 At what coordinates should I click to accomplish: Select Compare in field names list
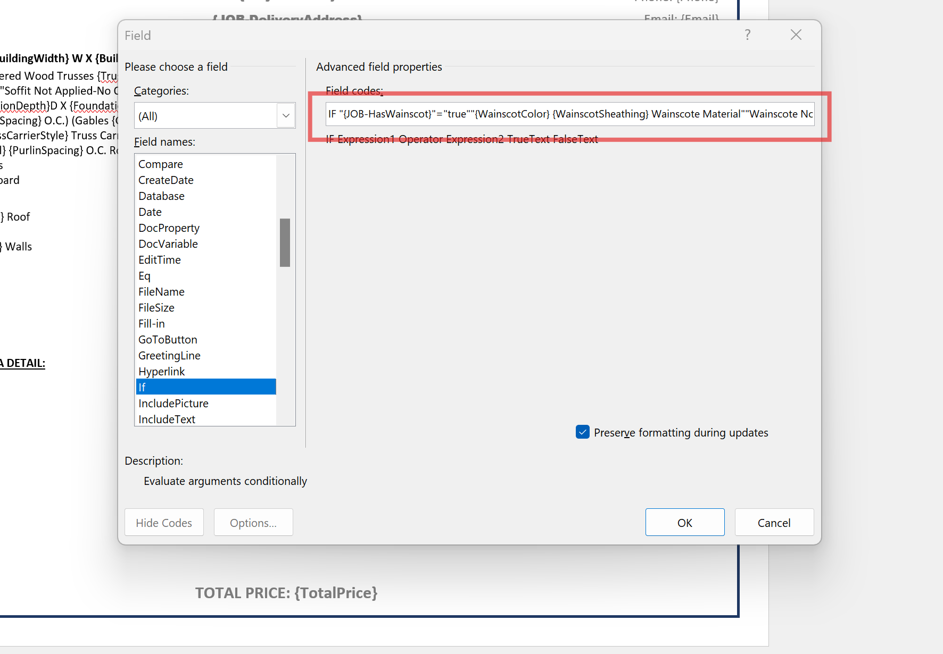161,164
